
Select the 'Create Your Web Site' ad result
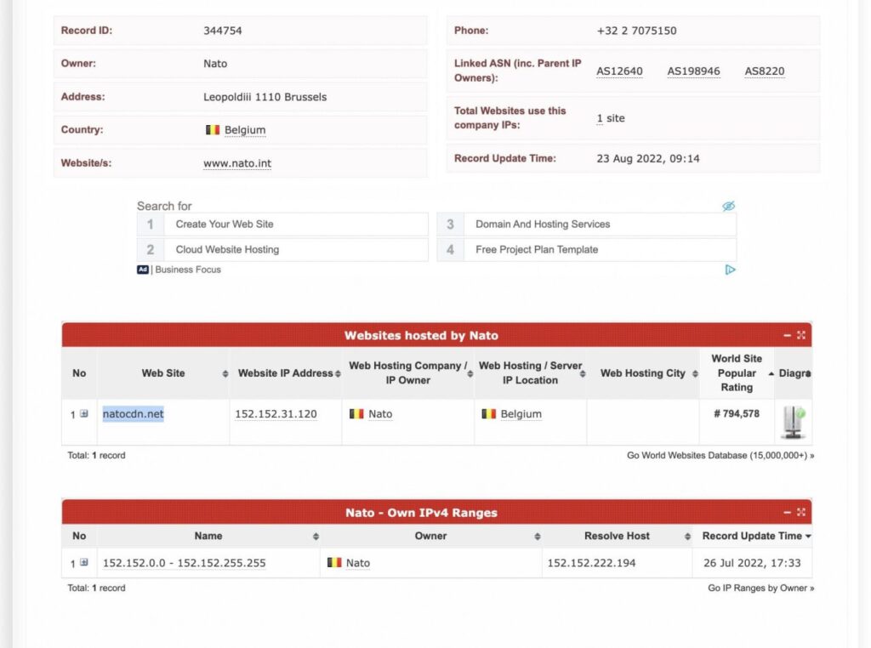coord(282,225)
